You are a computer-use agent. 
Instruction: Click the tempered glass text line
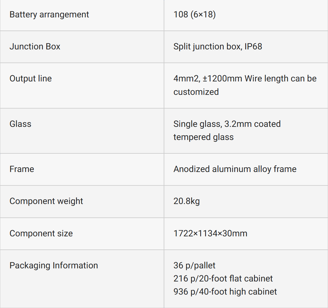point(204,137)
